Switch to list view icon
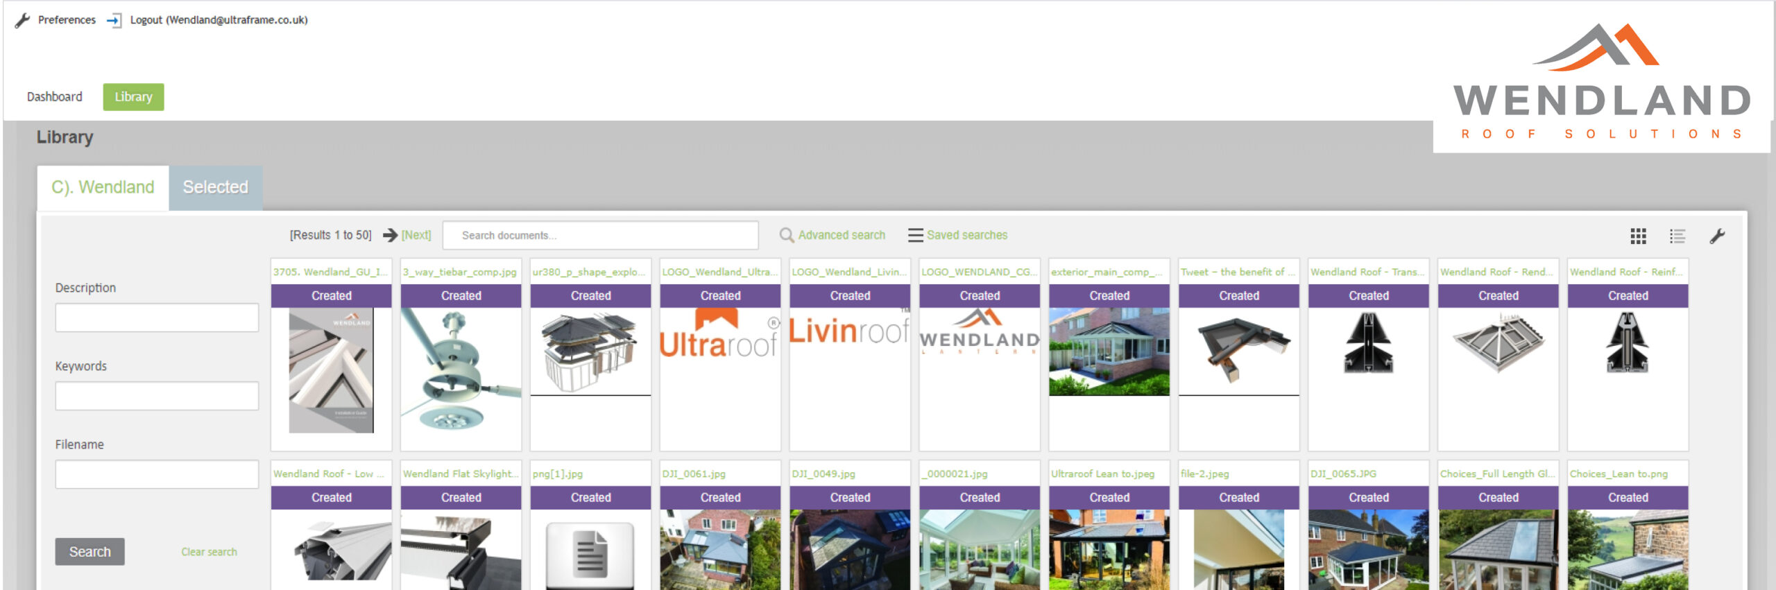Screen dimensions: 1776x590 coord(1677,236)
